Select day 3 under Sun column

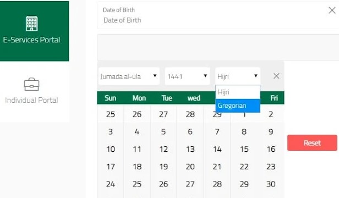click(x=111, y=131)
